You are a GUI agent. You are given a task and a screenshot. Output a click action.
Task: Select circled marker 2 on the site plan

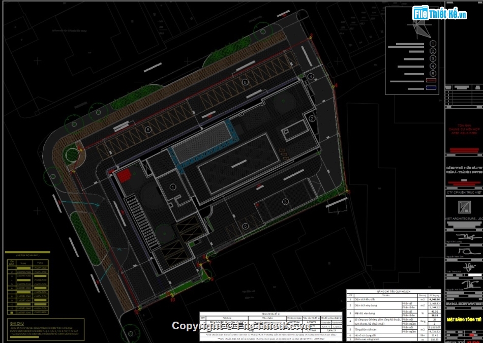311,119
